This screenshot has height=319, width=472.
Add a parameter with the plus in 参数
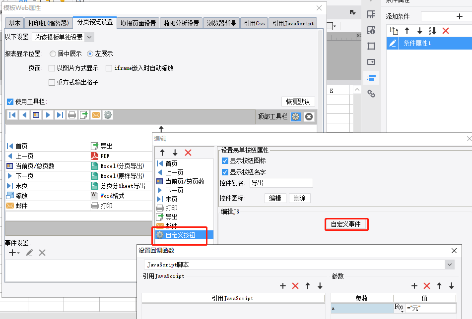pyautogui.click(x=414, y=286)
